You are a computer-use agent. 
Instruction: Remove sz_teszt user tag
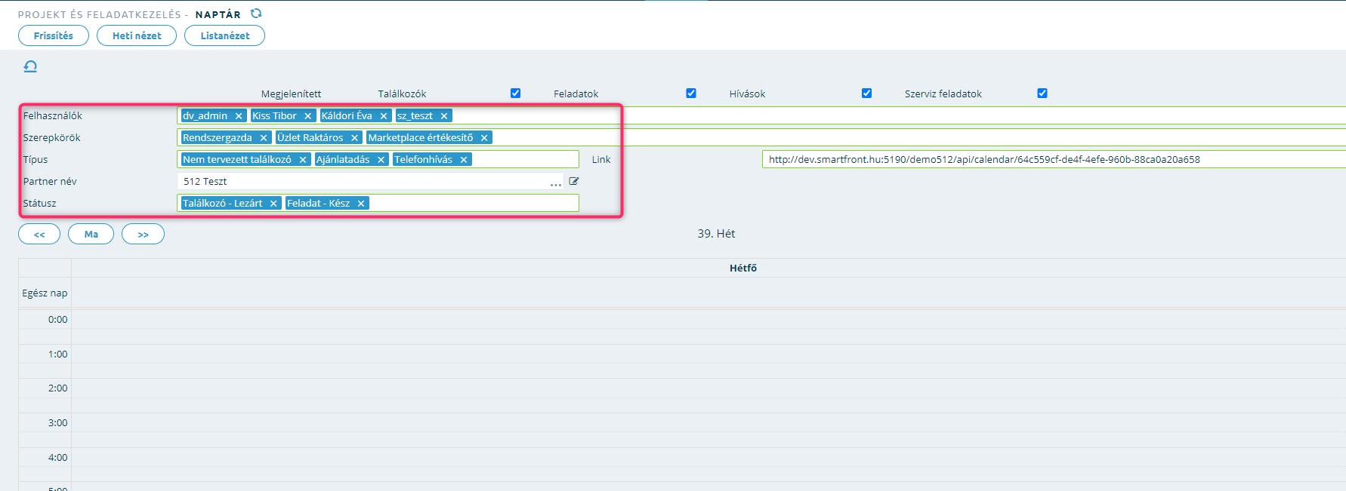[444, 116]
